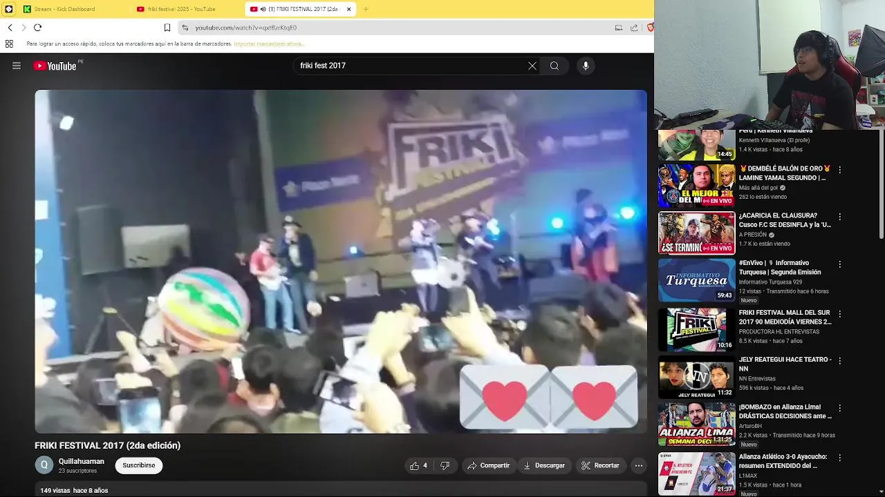Open the cast screen icon in the address bar
The width and height of the screenshot is (885, 497).
click(619, 28)
